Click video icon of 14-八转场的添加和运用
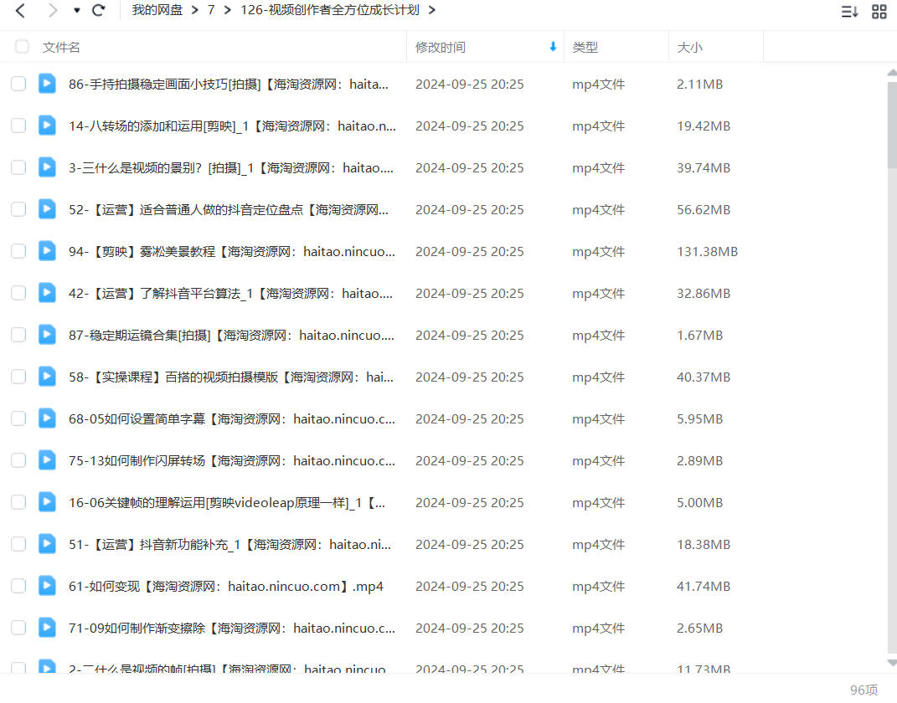The image size is (897, 703). tap(47, 126)
